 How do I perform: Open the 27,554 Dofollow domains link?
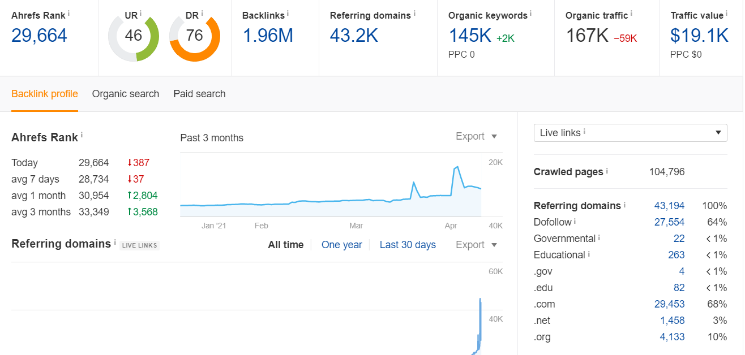coord(669,222)
